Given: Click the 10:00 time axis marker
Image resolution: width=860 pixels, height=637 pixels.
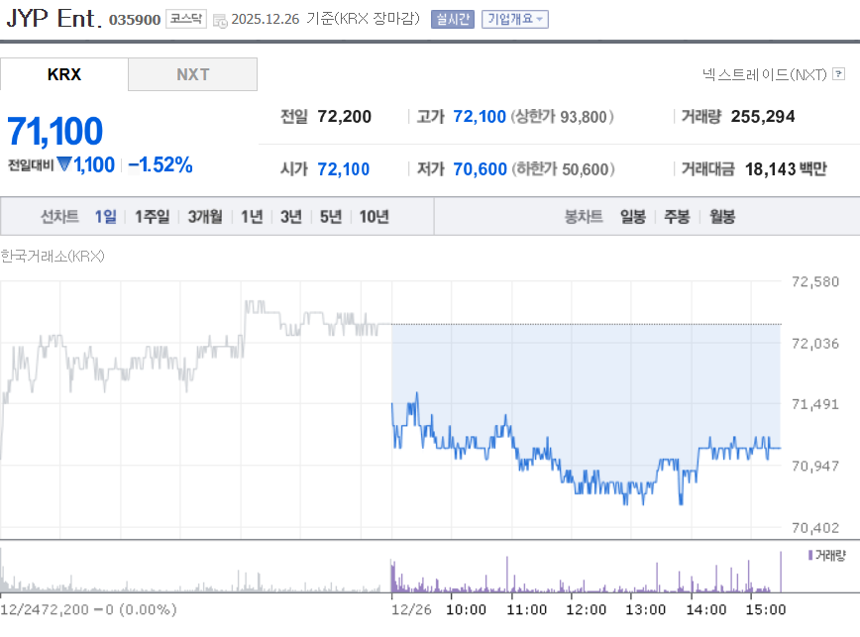Looking at the screenshot, I should (466, 609).
